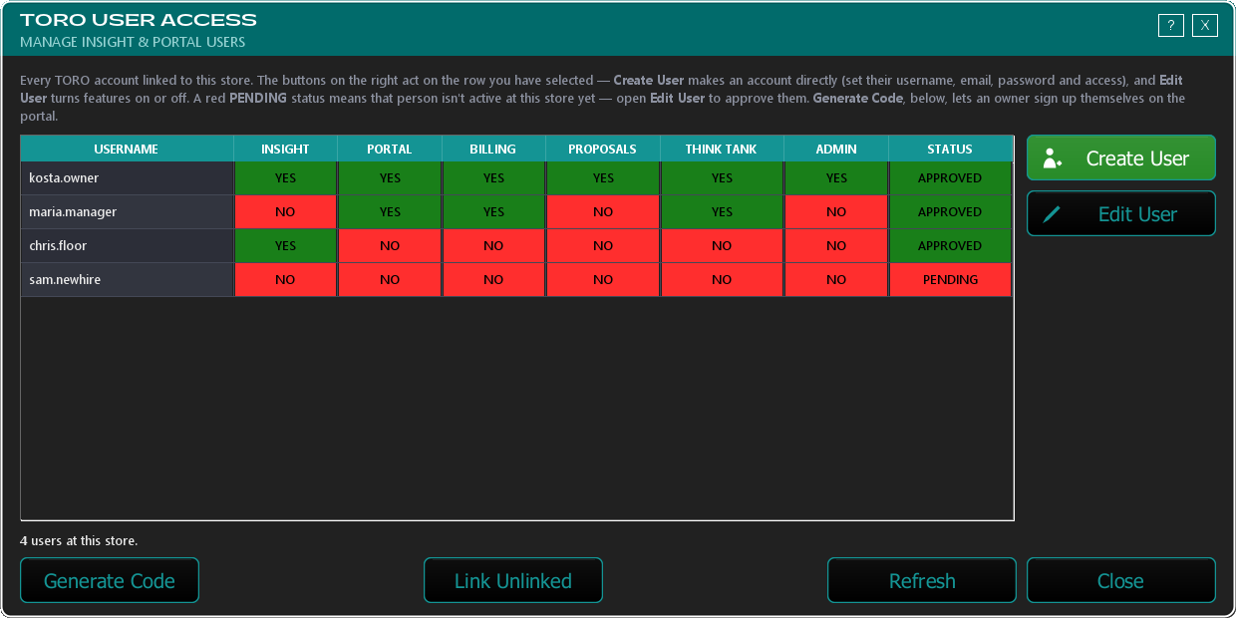Click the Billing NO cell for chris.floor
The height and width of the screenshot is (618, 1236).
click(493, 246)
